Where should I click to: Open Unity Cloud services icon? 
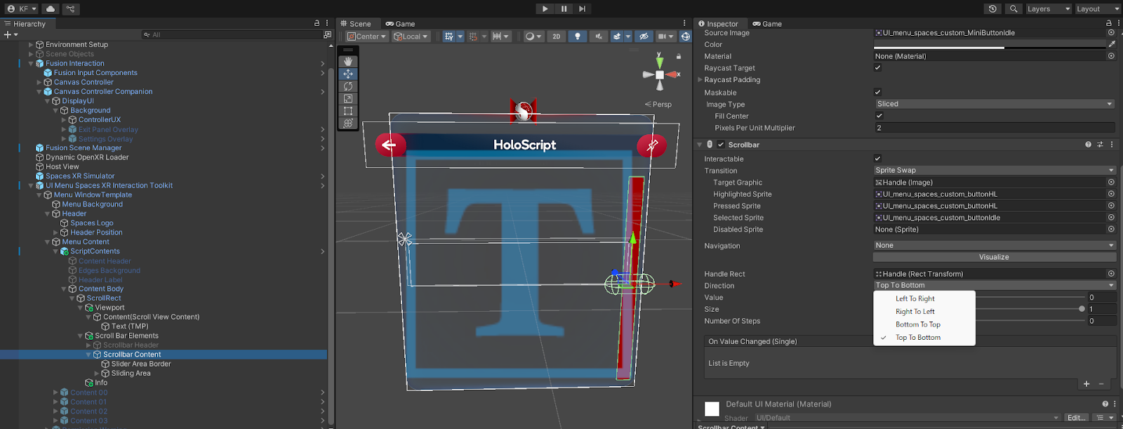(x=51, y=8)
